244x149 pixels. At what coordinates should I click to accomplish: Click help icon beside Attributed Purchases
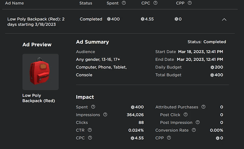pyautogui.click(x=203, y=107)
